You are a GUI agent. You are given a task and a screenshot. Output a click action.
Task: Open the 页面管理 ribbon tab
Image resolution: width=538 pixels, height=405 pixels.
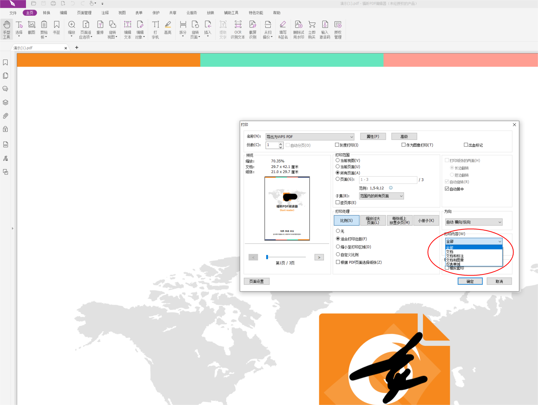pos(84,13)
